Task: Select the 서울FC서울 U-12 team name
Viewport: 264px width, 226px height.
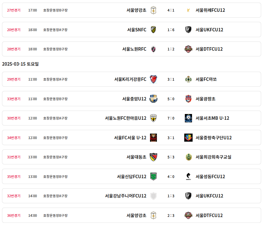Action: coord(130,138)
